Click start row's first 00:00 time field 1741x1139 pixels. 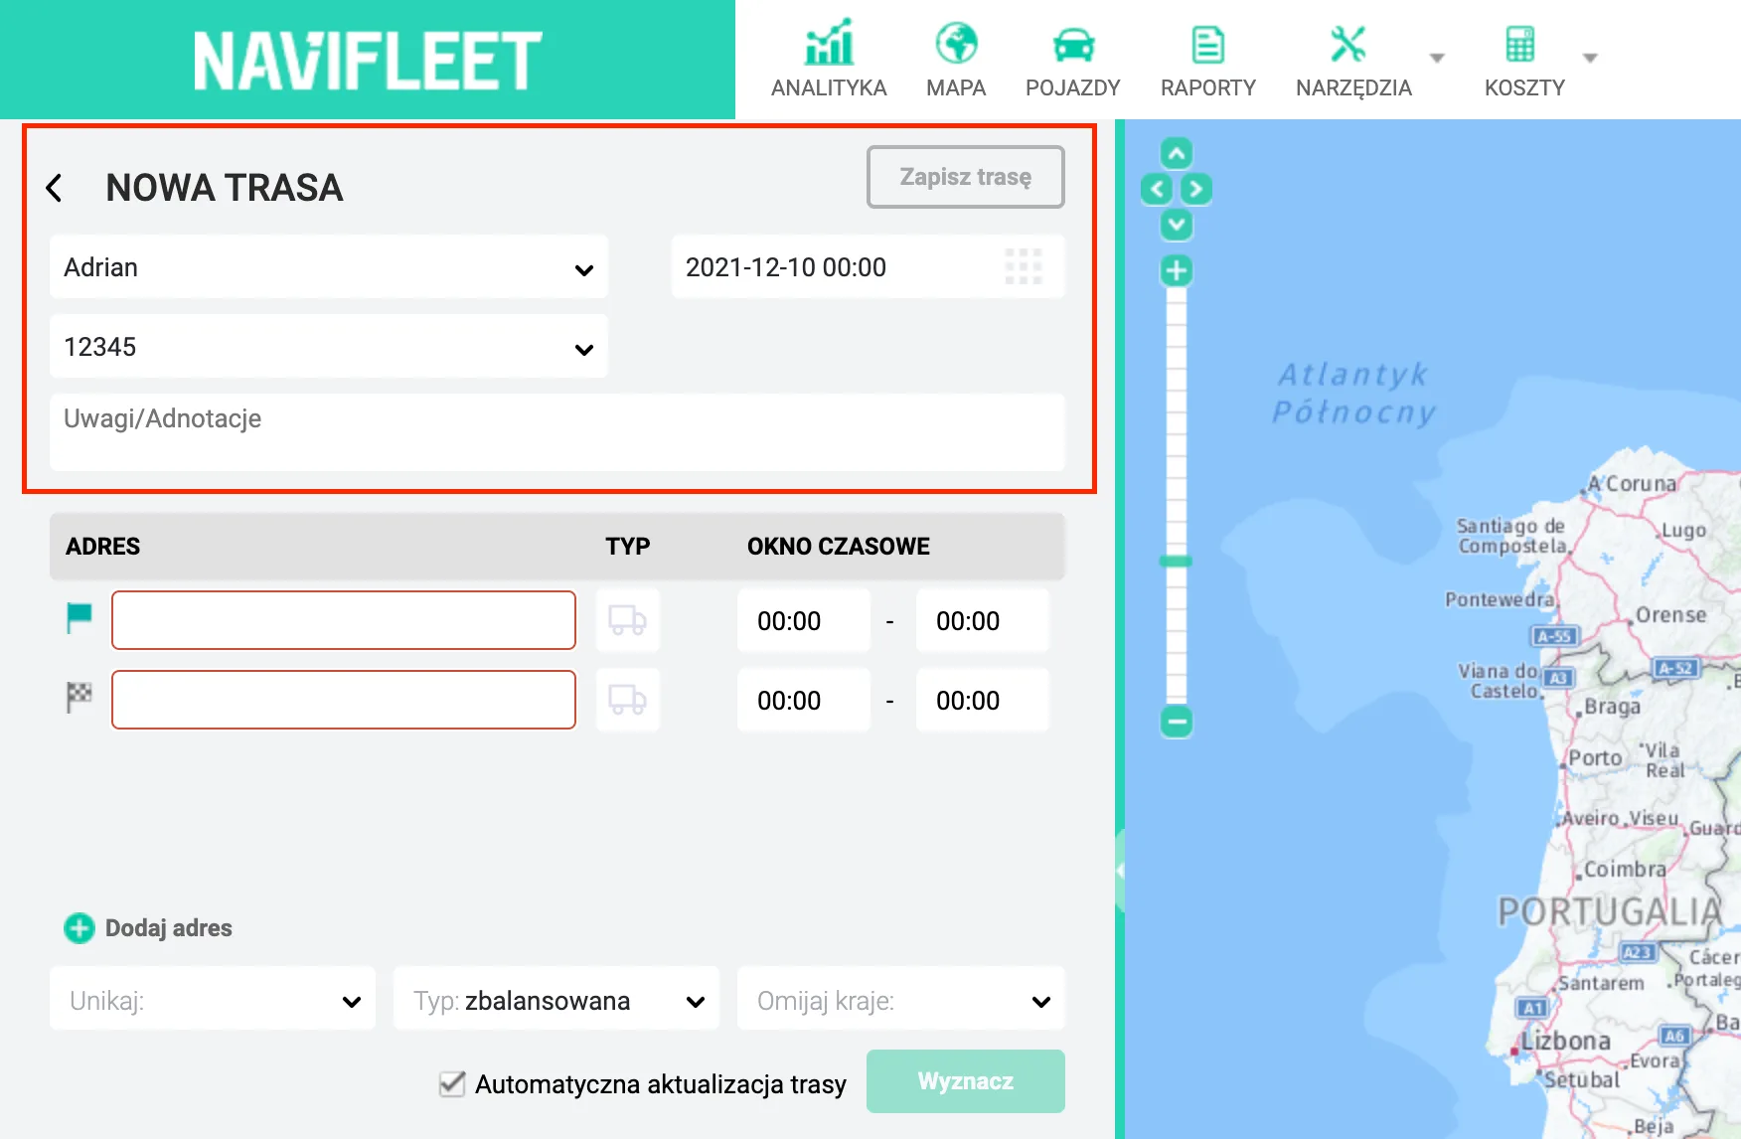pyautogui.click(x=804, y=620)
